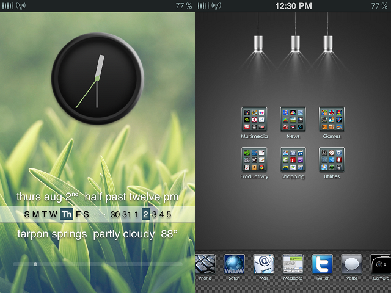The width and height of the screenshot is (391, 293).
Task: Tap W weekday letter in calendar strip
Action: tap(53, 214)
